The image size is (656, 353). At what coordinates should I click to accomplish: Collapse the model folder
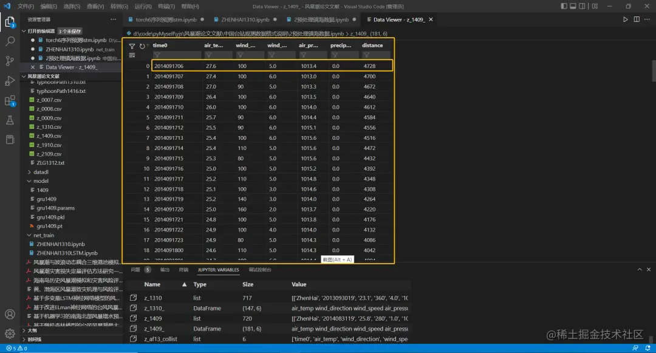coord(29,180)
